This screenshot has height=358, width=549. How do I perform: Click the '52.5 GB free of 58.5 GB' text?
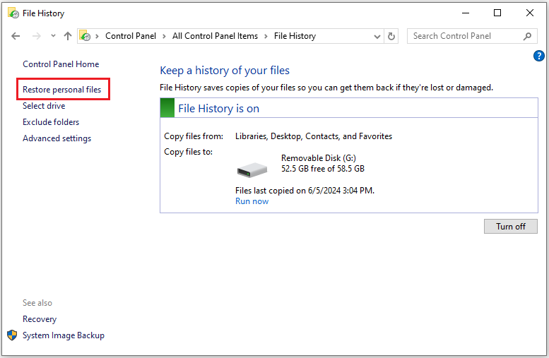tap(322, 169)
